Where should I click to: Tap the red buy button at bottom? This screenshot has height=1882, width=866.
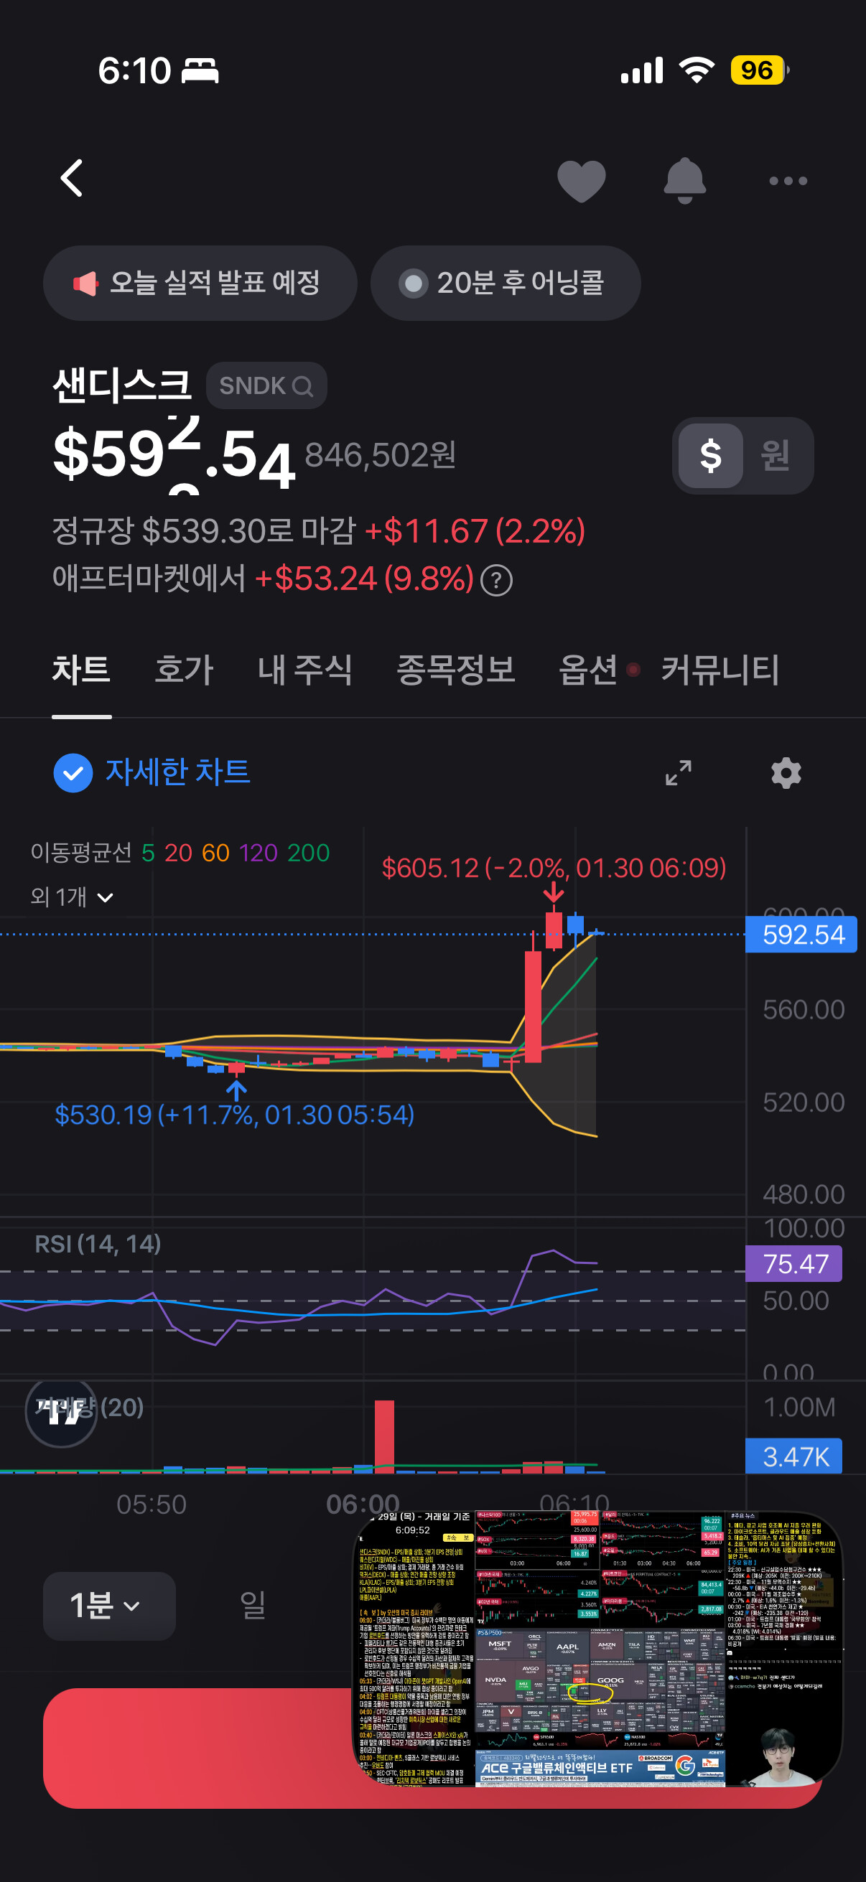[x=197, y=1748]
